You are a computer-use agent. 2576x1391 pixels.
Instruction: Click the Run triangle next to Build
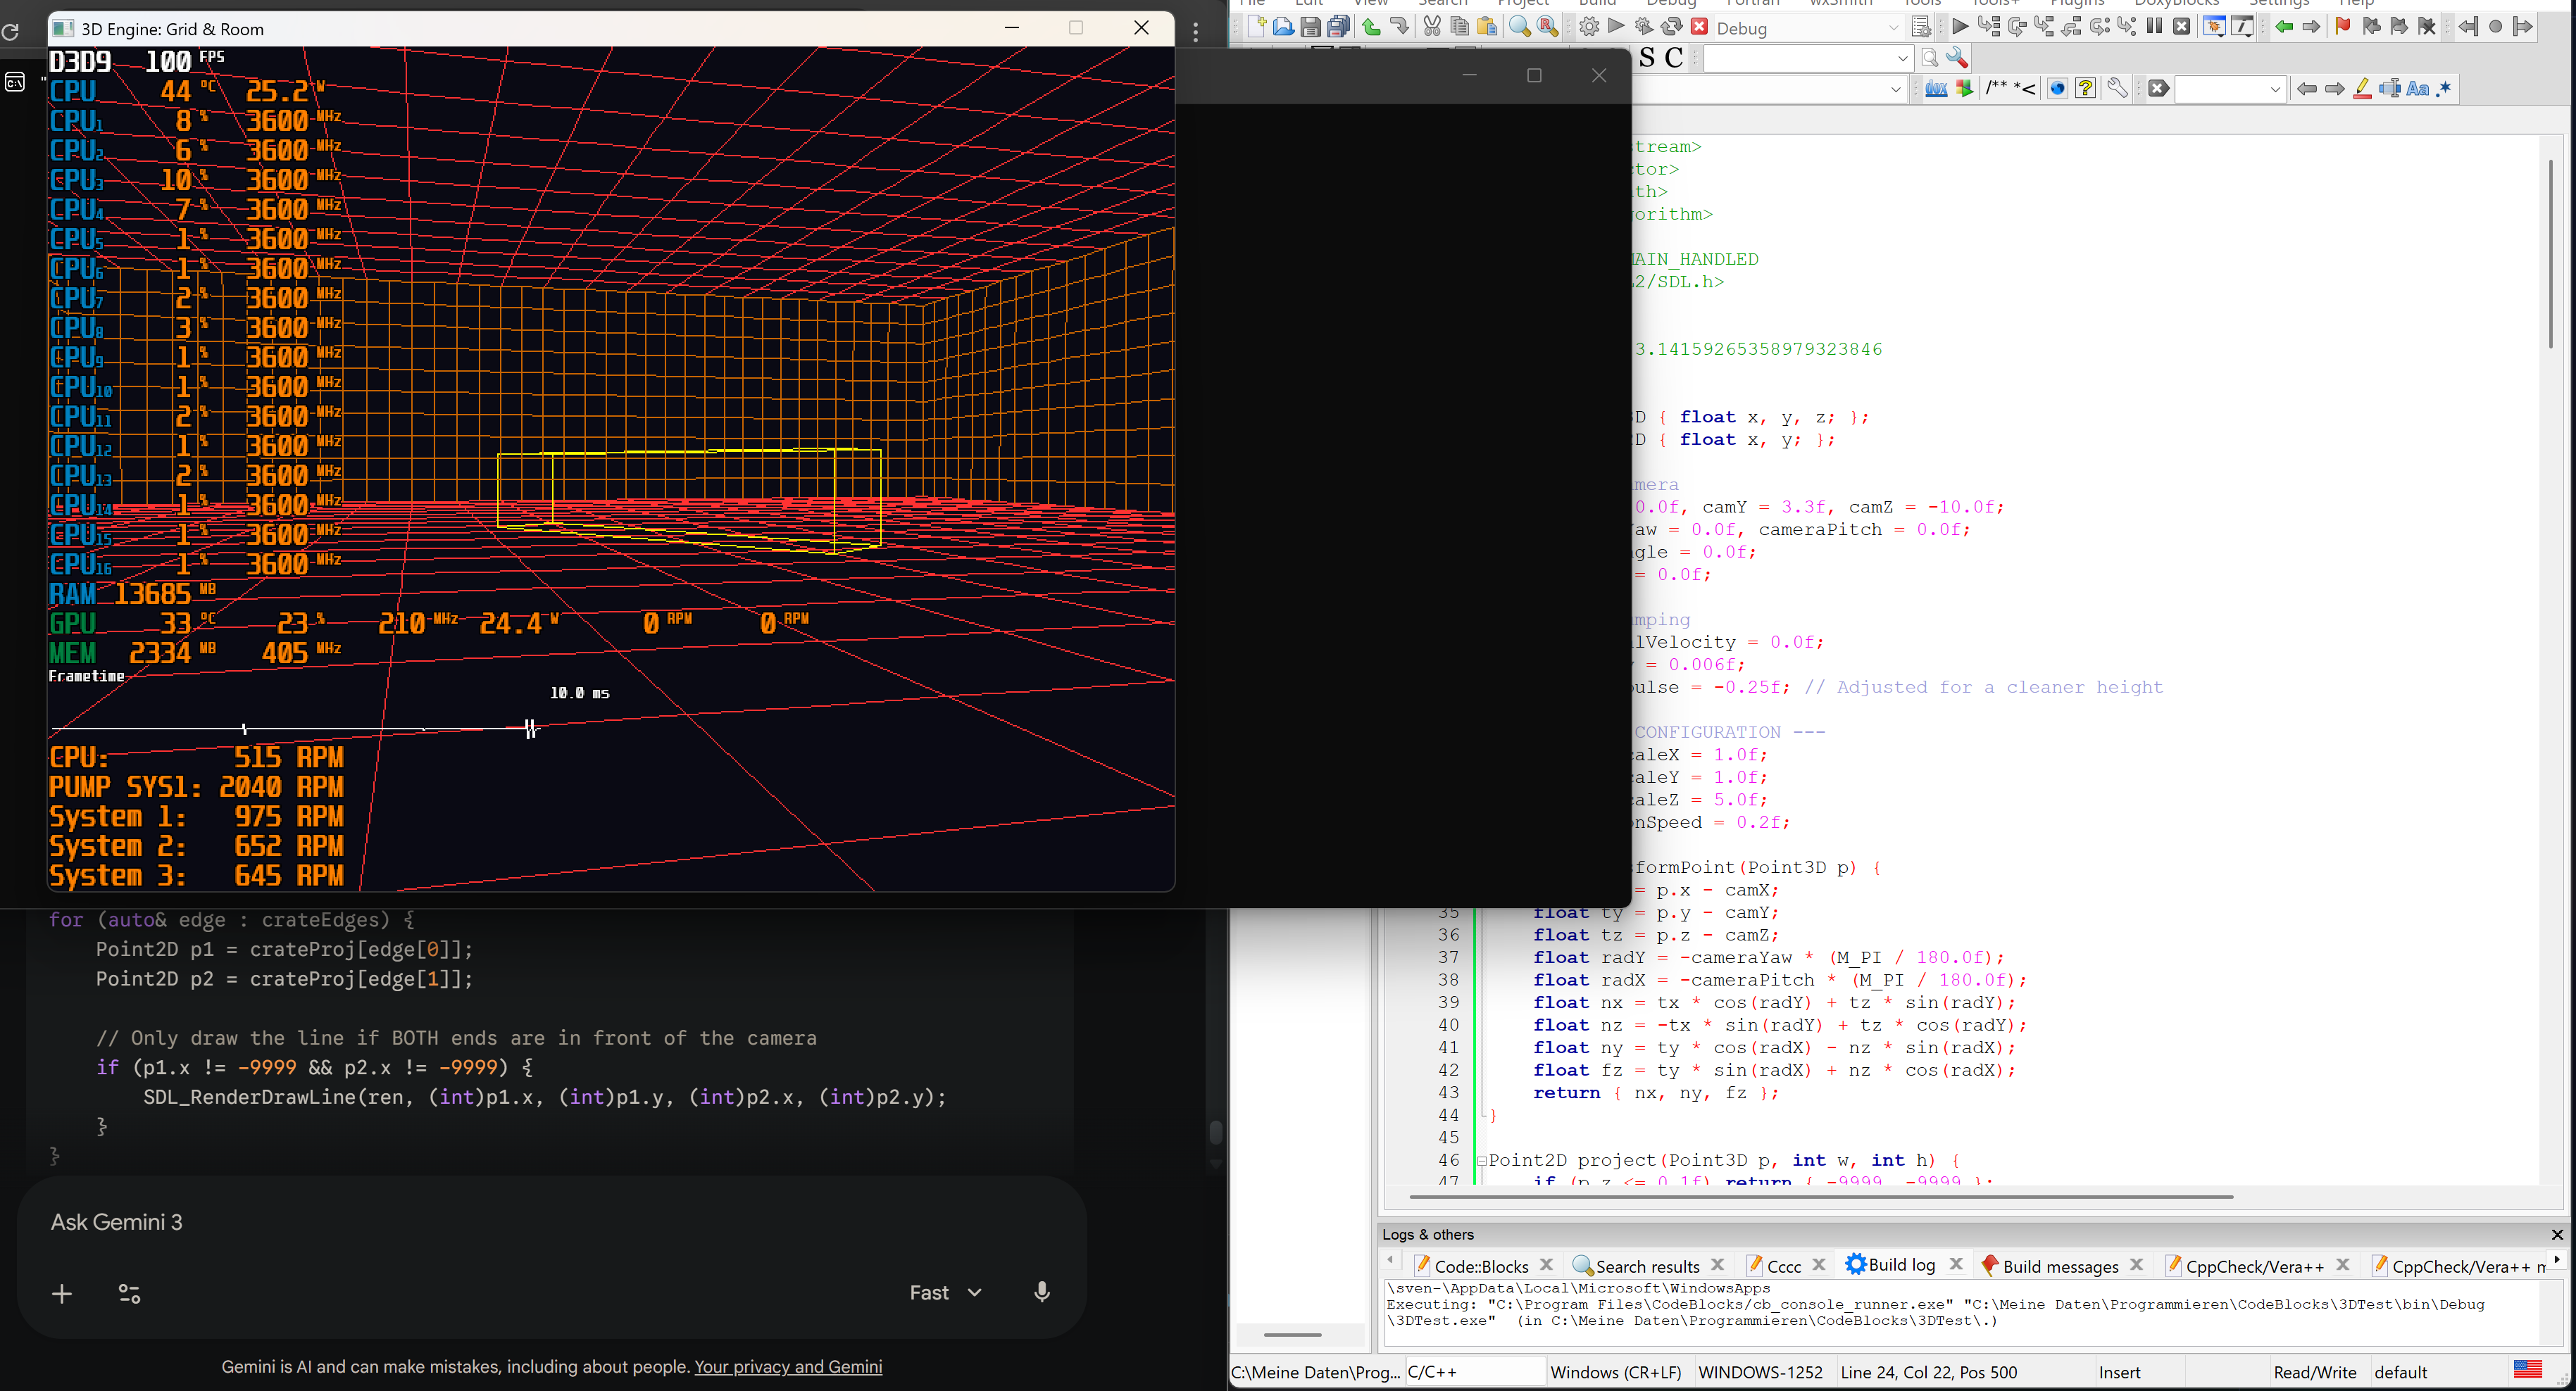coord(1616,27)
